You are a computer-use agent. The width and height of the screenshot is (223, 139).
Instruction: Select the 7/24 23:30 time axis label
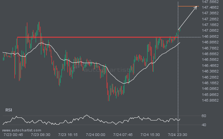pos(177,134)
